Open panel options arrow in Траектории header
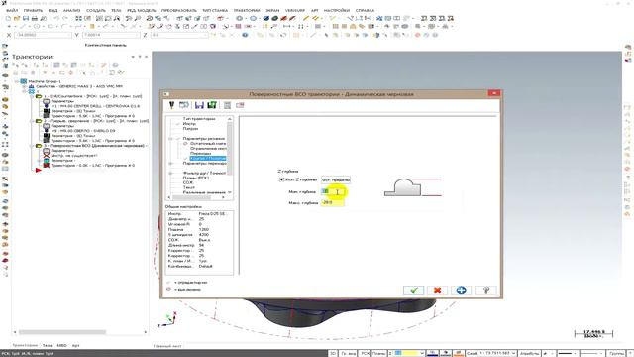Viewport: 634px width, 357px height. pyautogui.click(x=133, y=57)
